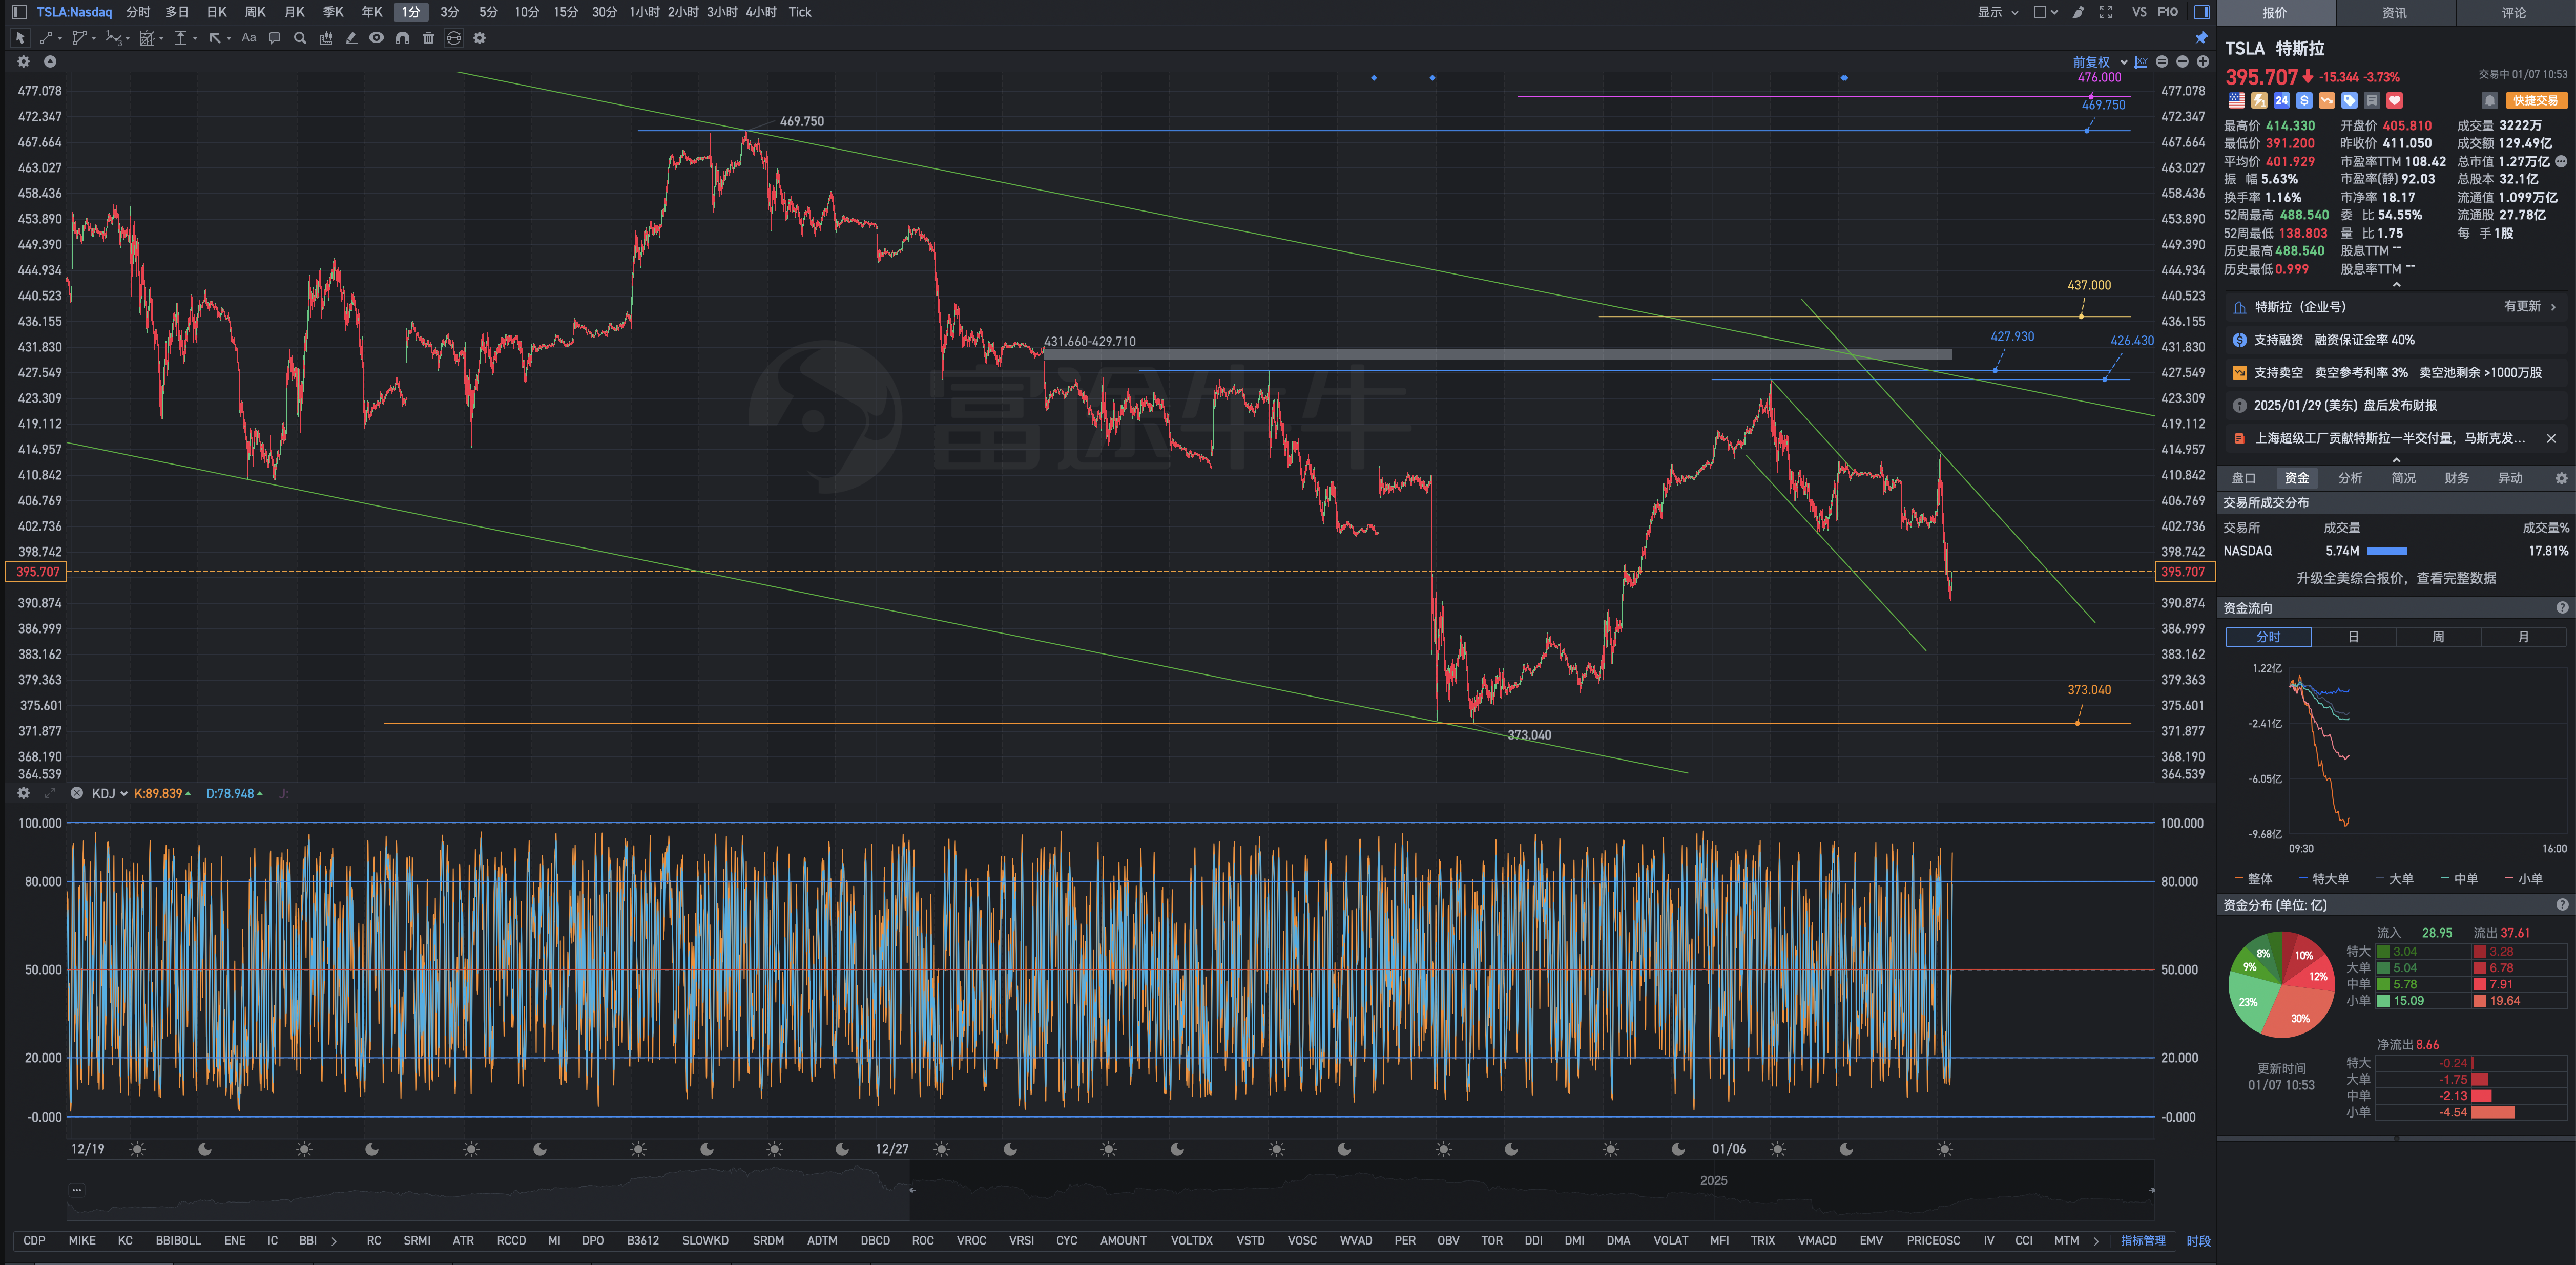The height and width of the screenshot is (1265, 2576).
Task: Open settings gear beside 异动 tab
Action: [x=2561, y=479]
